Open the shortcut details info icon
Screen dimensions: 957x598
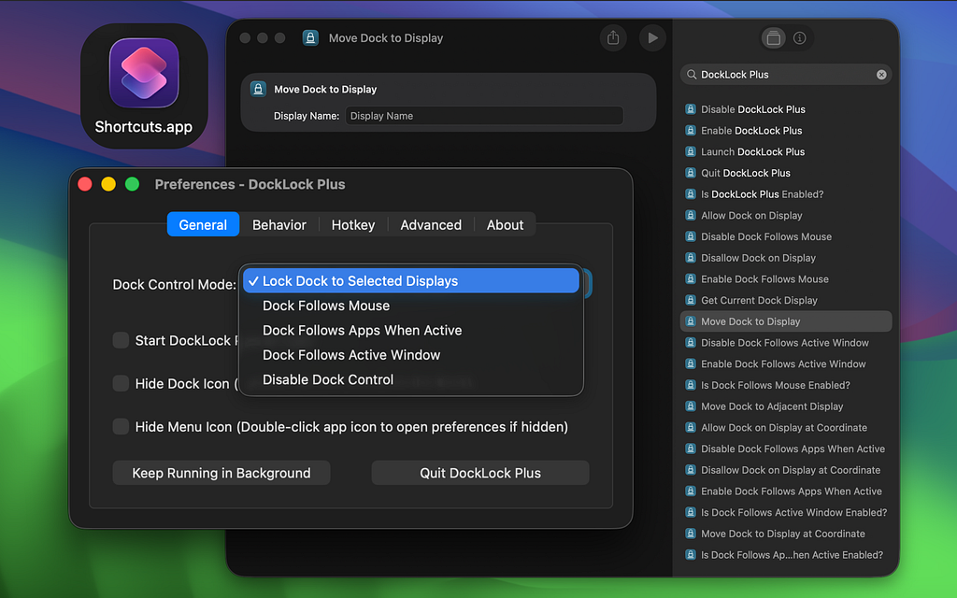pyautogui.click(x=800, y=37)
